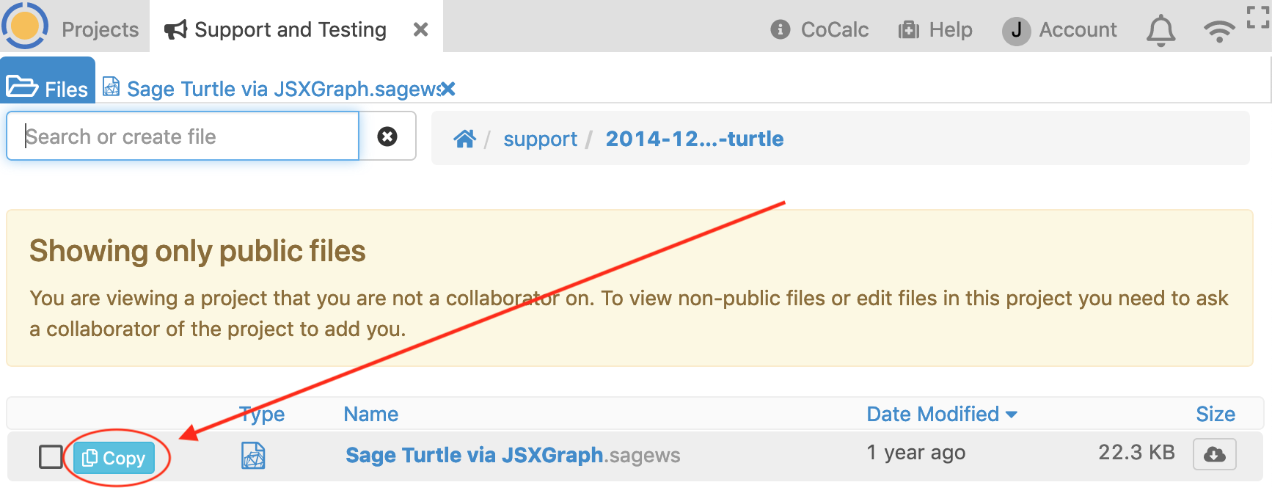
Task: Navigate to support breadcrumb folder
Action: (540, 139)
